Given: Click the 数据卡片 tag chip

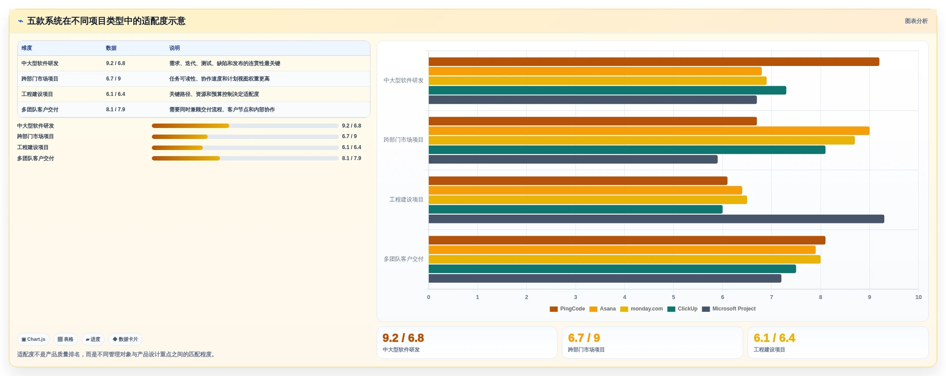Looking at the screenshot, I should tap(125, 339).
